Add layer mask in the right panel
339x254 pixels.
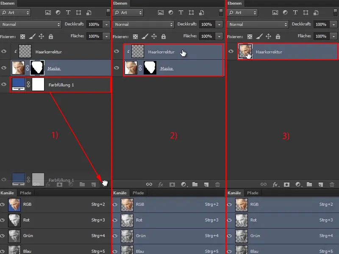tap(286, 185)
